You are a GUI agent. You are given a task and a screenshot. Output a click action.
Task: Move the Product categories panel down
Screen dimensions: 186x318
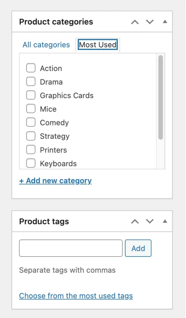tap(150, 22)
